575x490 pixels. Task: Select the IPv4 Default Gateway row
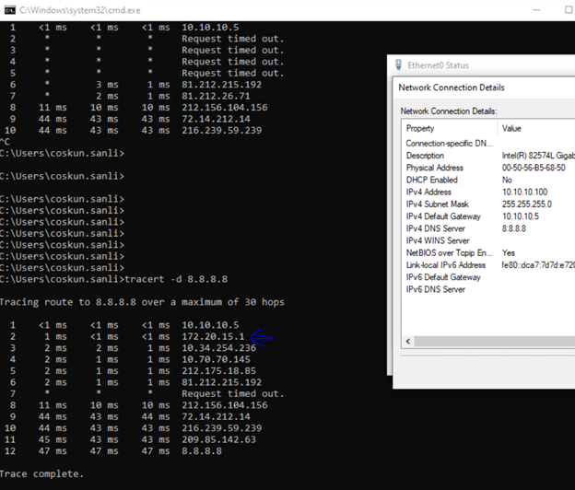pyautogui.click(x=488, y=216)
